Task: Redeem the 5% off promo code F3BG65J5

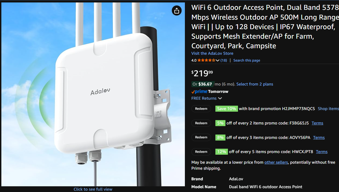Action: (x=201, y=123)
